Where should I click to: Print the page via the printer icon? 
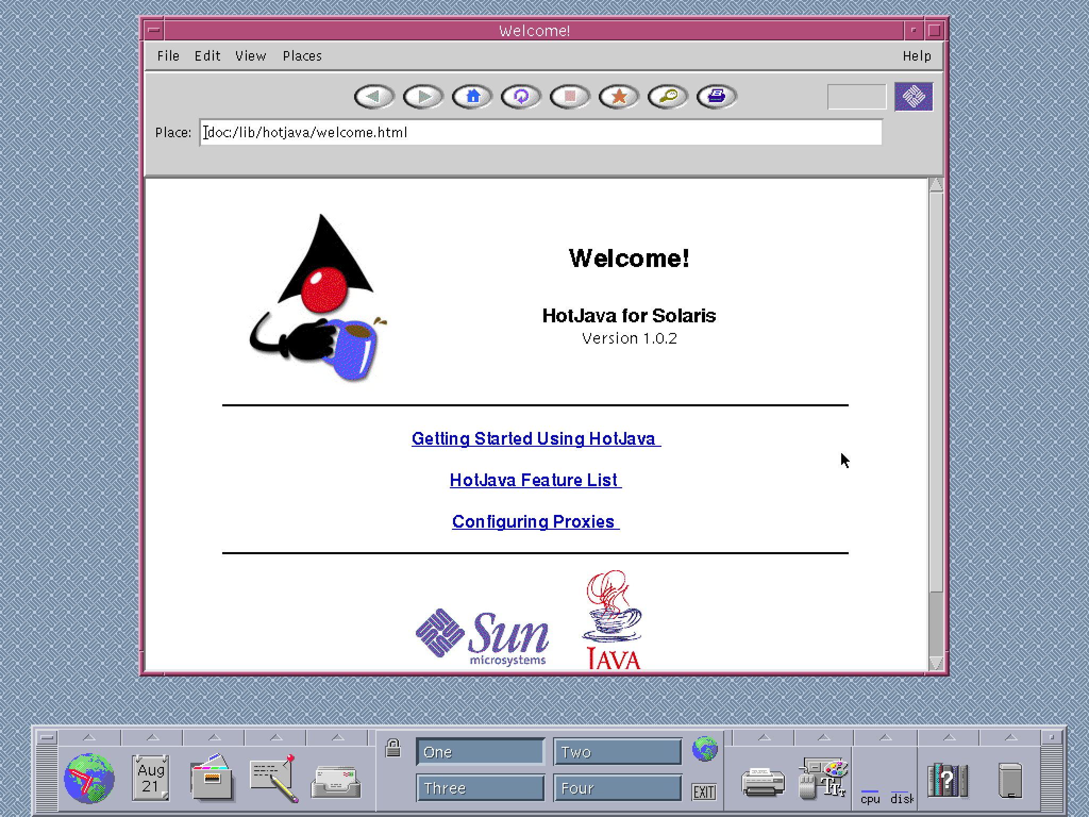(x=716, y=97)
